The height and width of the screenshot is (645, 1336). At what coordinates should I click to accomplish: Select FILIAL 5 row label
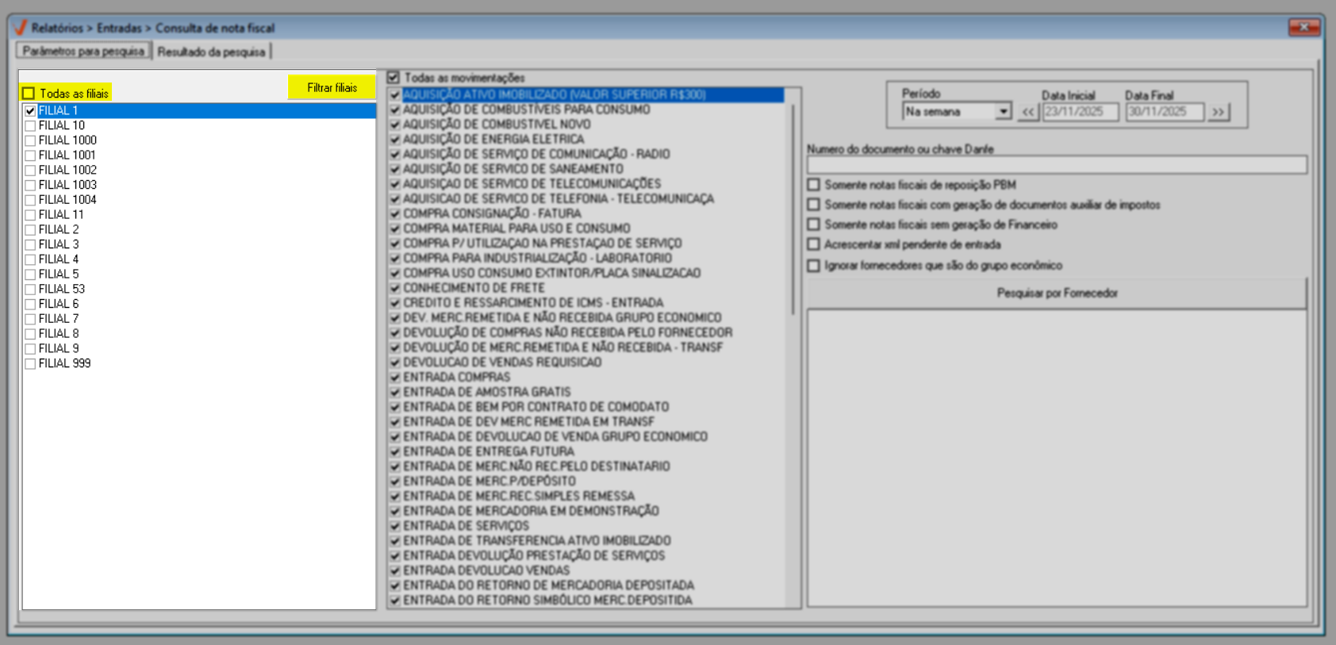click(59, 275)
